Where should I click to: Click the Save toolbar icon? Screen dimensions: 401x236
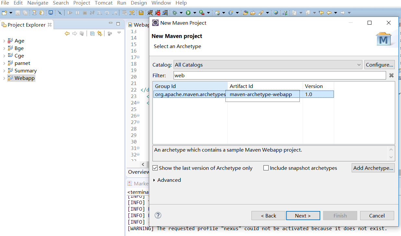[18, 13]
